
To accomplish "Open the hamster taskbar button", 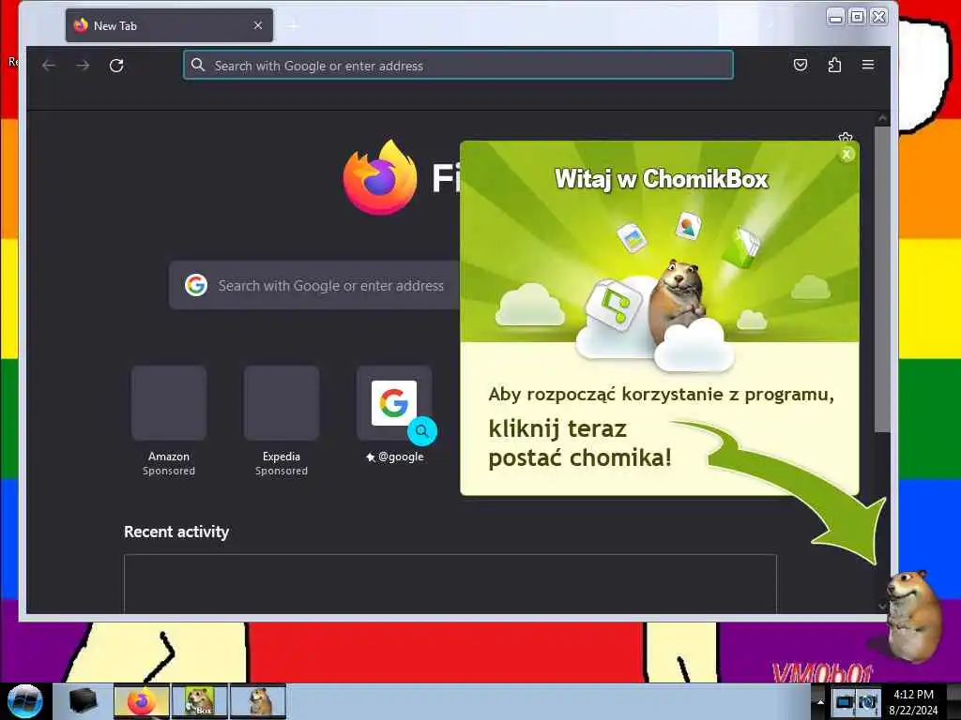I will [258, 701].
